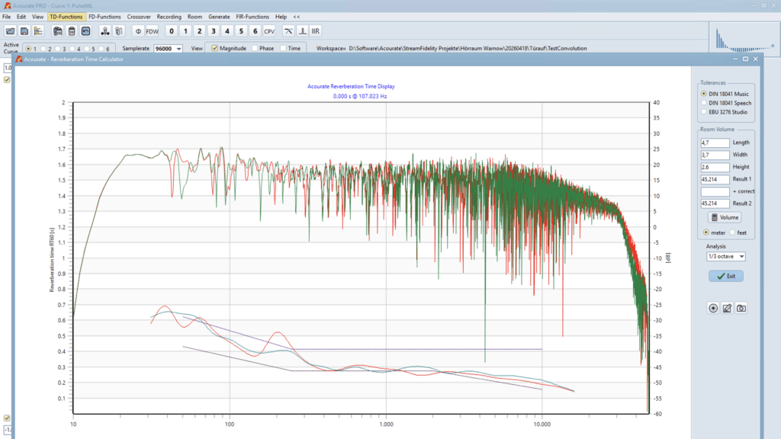This screenshot has width=781, height=439.
Task: Select DIN 18041 Speech tolerance
Action: tap(704, 103)
